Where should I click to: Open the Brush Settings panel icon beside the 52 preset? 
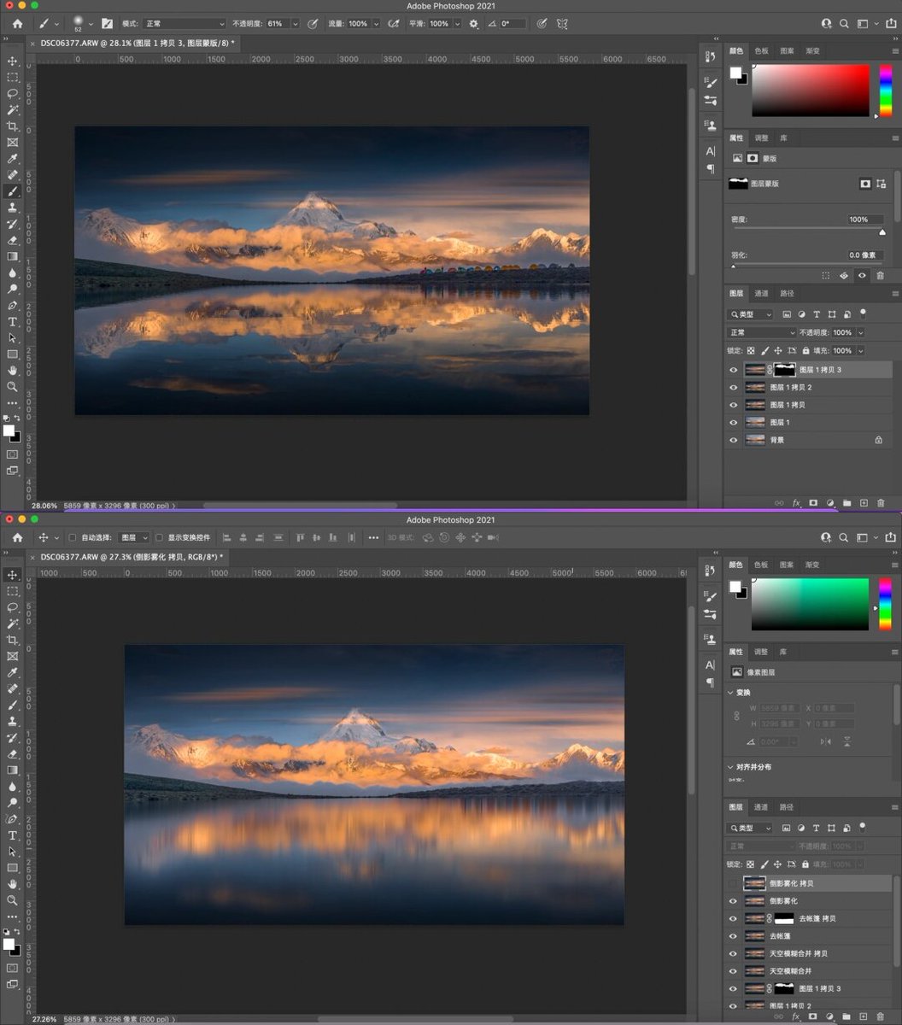click(x=108, y=24)
